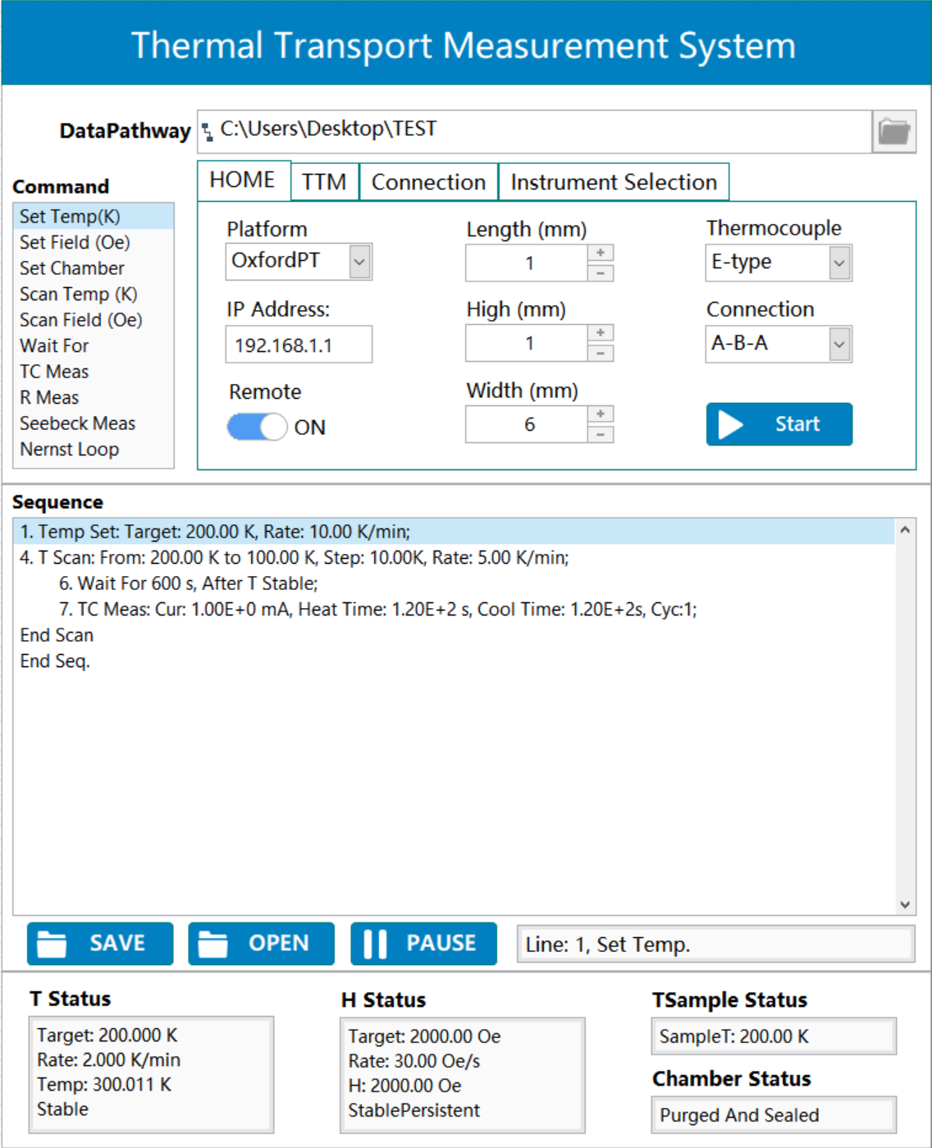Decrease Length (mm) with minus stepper
The width and height of the screenshot is (932, 1148).
tap(601, 273)
